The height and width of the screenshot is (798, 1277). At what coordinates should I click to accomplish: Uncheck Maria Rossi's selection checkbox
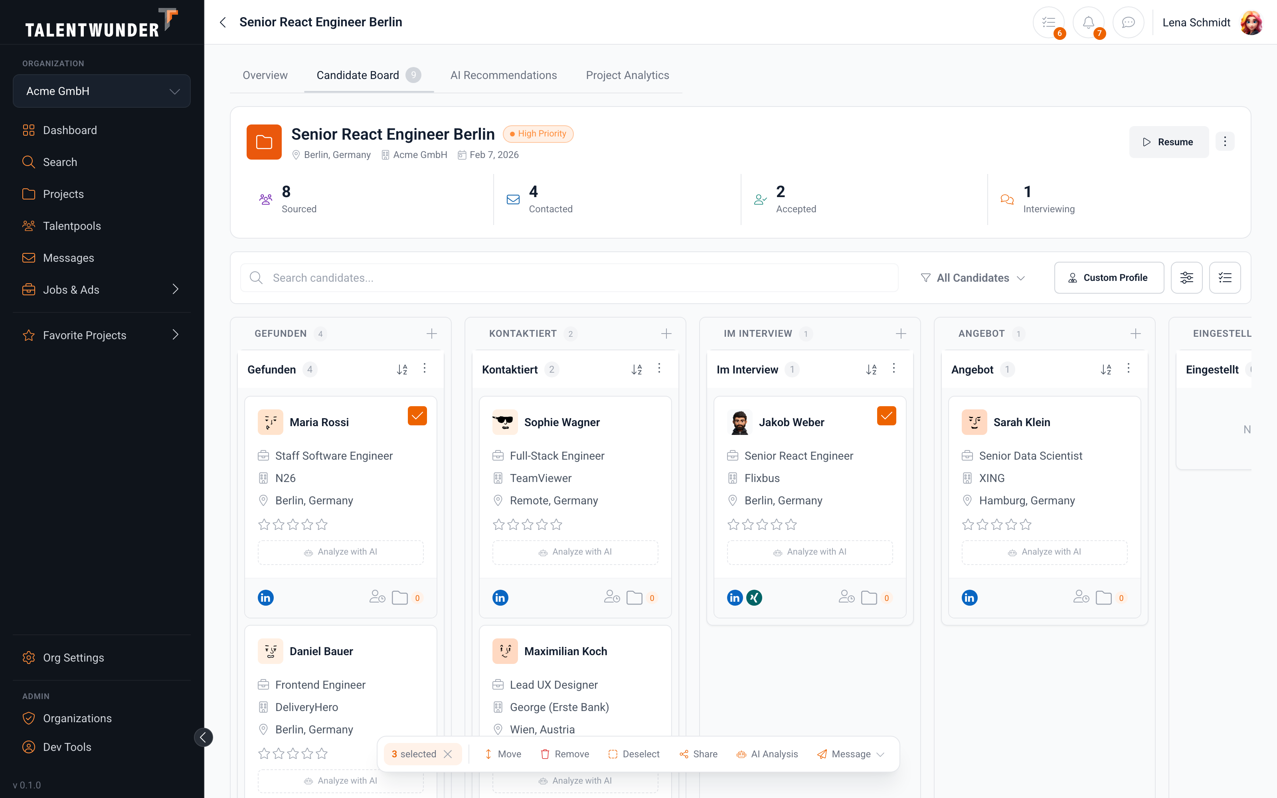coord(417,416)
